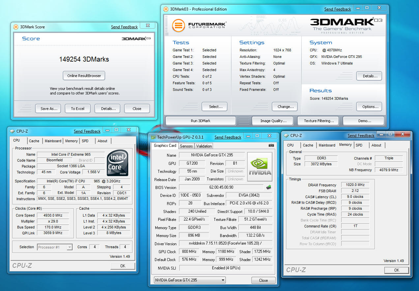Viewport: 419px width, 291px height.
Task: Open Texture Filtering tool in 3DMark03
Action: (318, 121)
